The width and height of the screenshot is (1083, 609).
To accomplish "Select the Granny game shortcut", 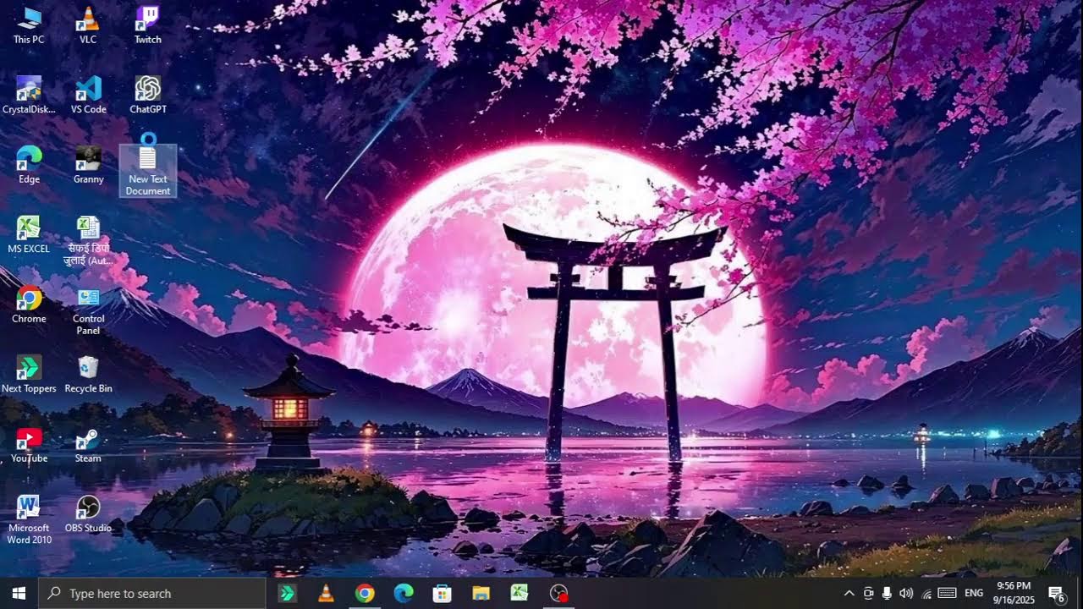I will tap(88, 165).
